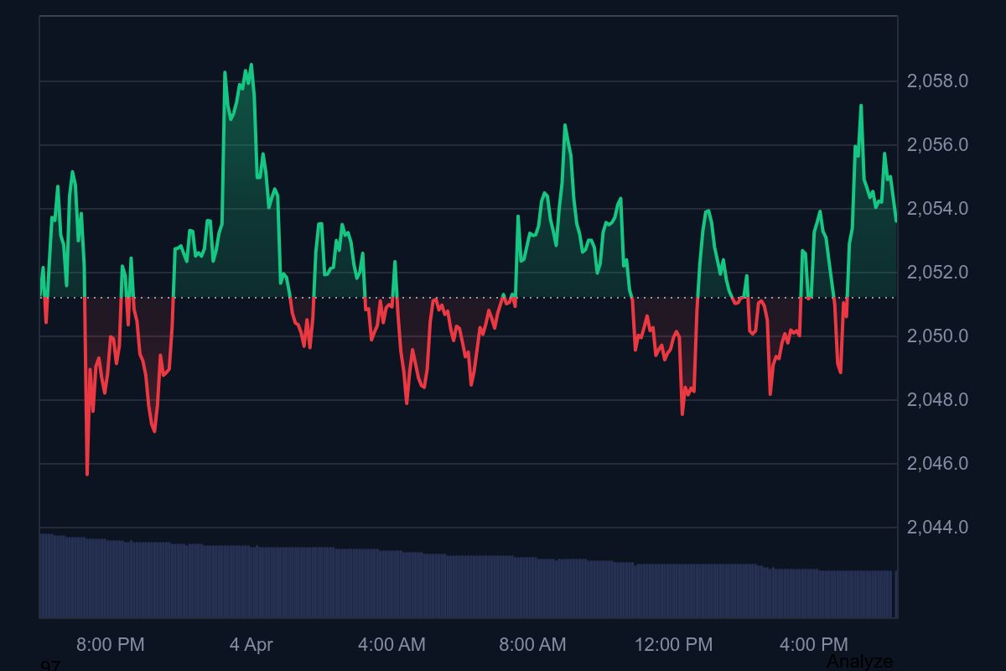Image resolution: width=1006 pixels, height=671 pixels.
Task: Click the 8:00 AM time axis label
Action: pyautogui.click(x=532, y=644)
